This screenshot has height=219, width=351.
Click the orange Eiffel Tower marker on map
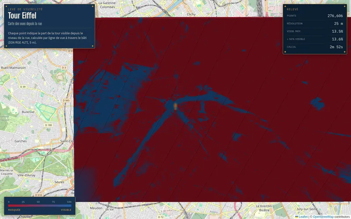(x=175, y=106)
